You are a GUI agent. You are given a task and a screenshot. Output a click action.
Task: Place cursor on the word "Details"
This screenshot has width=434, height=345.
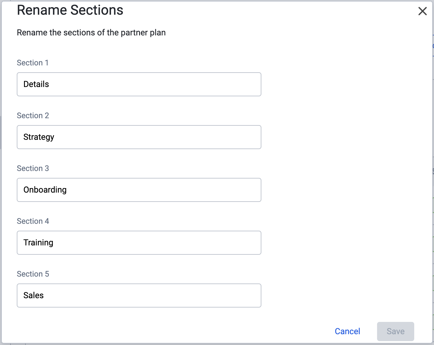coord(36,84)
